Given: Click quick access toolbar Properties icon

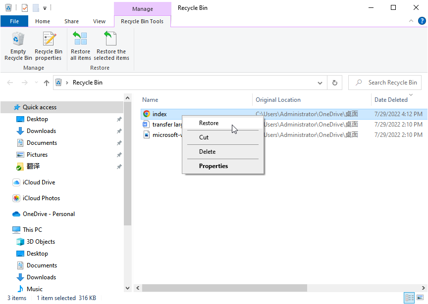Looking at the screenshot, I should point(25,7).
